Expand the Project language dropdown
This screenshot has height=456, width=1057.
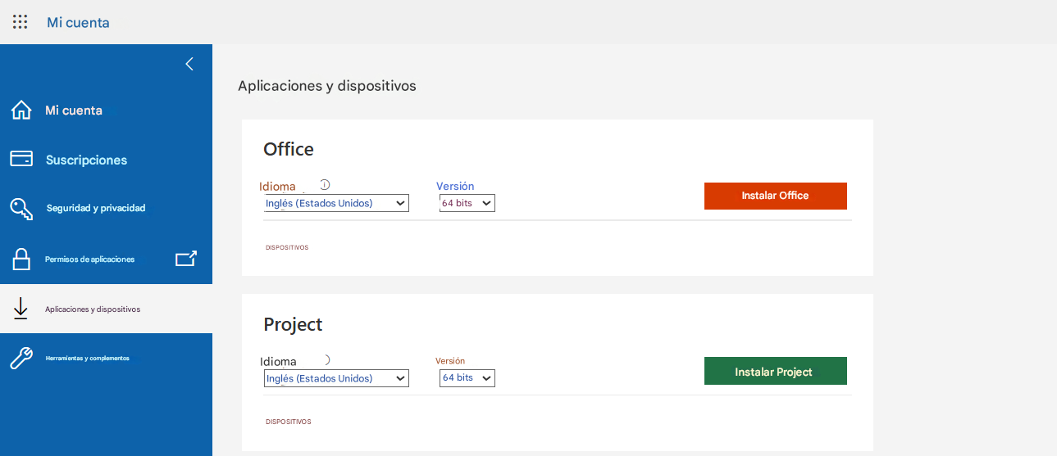336,378
